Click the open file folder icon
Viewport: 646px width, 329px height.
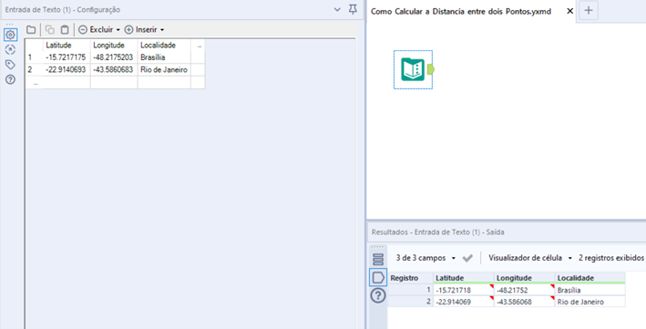point(31,30)
